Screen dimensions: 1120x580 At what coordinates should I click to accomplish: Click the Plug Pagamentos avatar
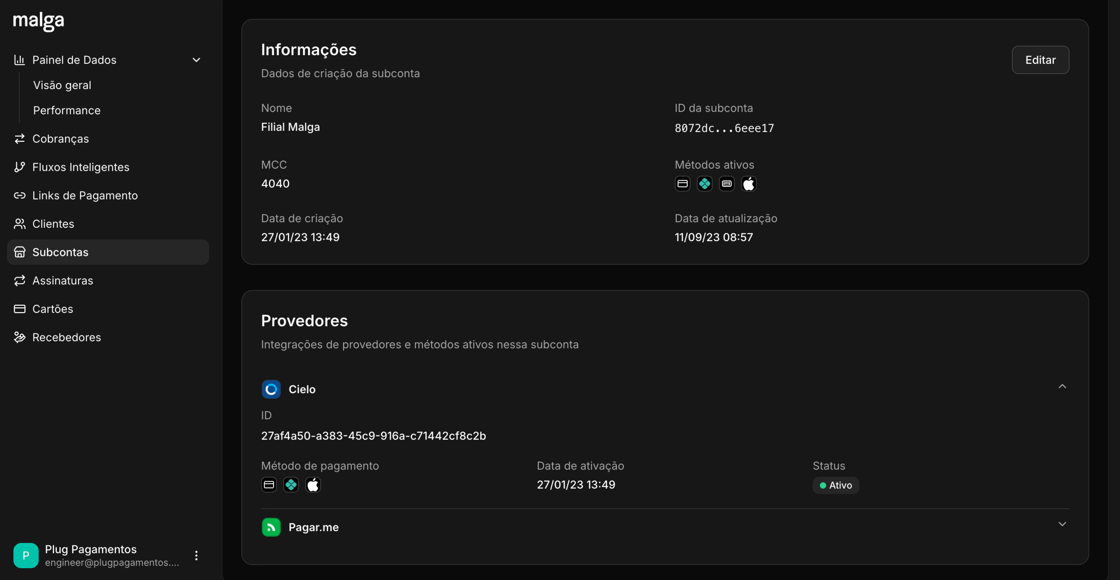click(26, 555)
